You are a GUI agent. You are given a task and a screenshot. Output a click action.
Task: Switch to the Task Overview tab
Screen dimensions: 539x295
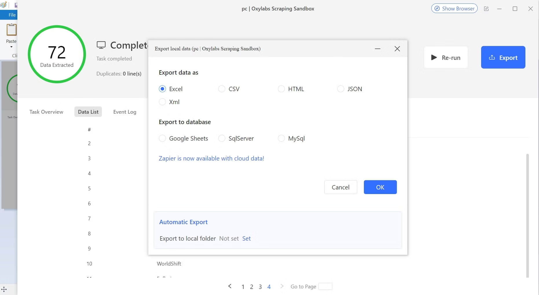46,112
